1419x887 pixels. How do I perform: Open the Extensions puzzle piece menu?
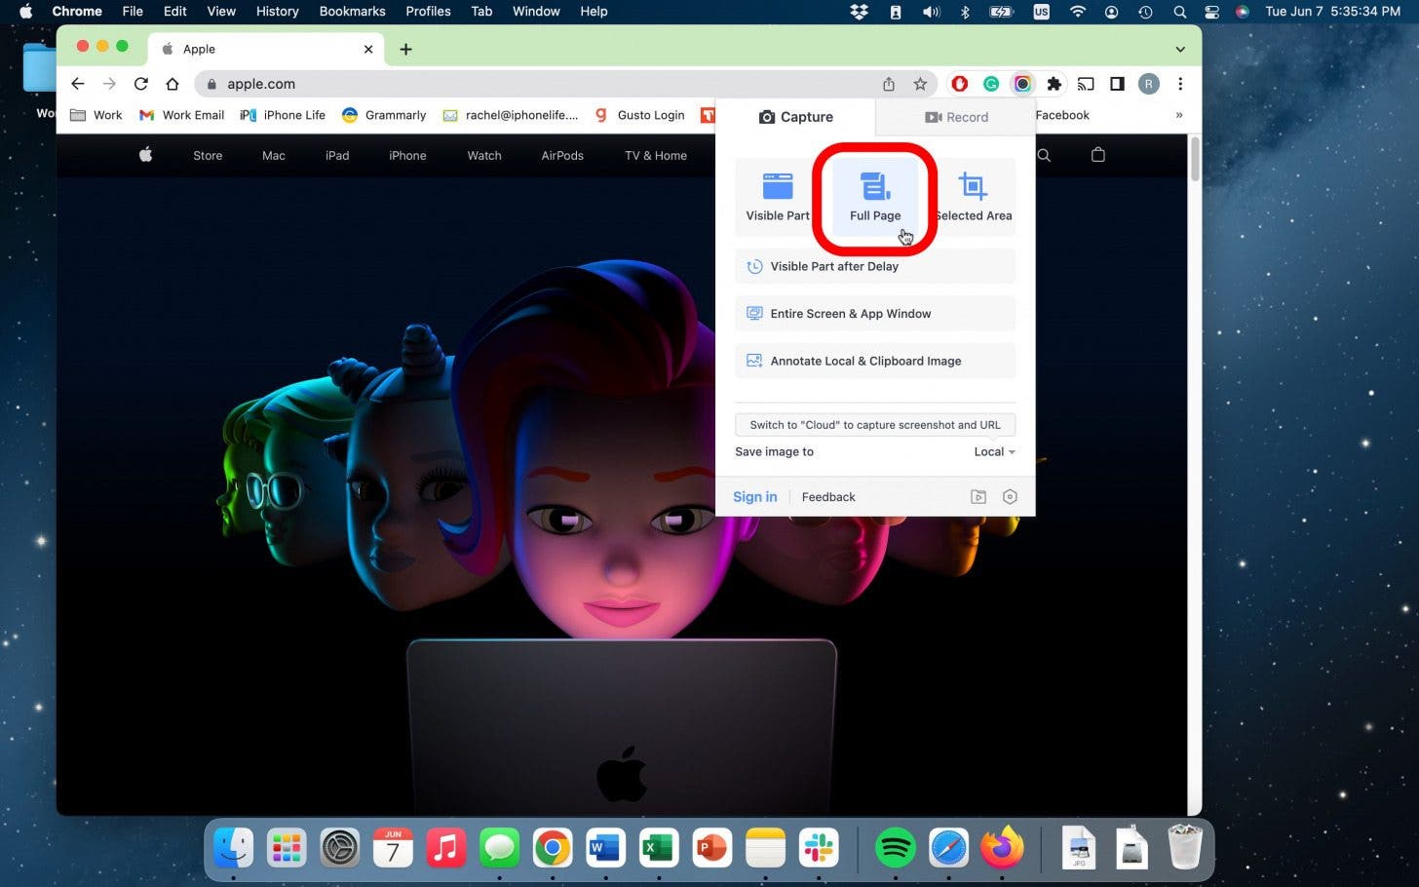(1054, 84)
